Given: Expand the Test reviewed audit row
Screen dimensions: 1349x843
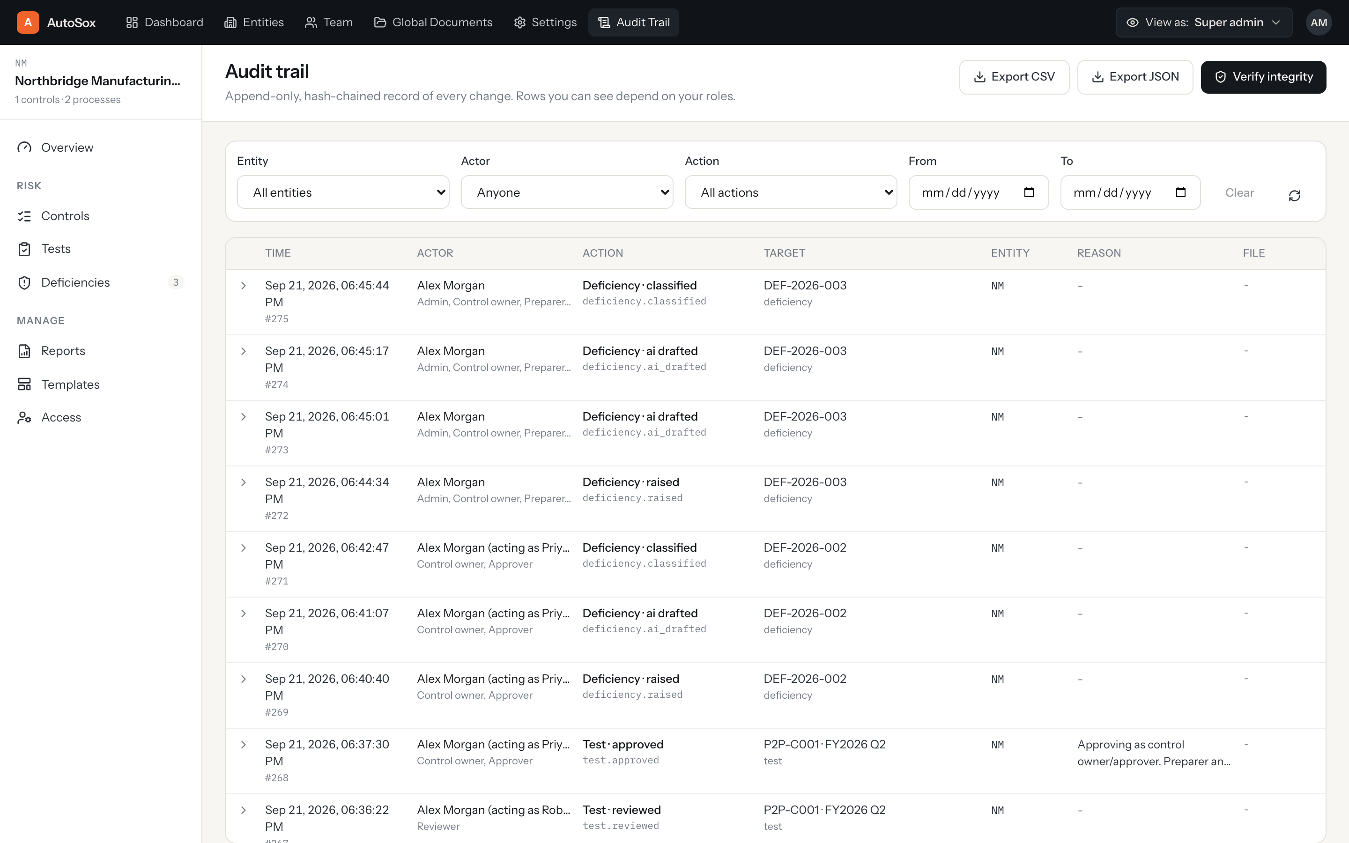Looking at the screenshot, I should coord(244,810).
